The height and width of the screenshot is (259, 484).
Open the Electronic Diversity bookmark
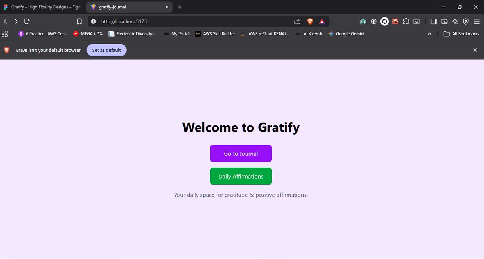132,34
